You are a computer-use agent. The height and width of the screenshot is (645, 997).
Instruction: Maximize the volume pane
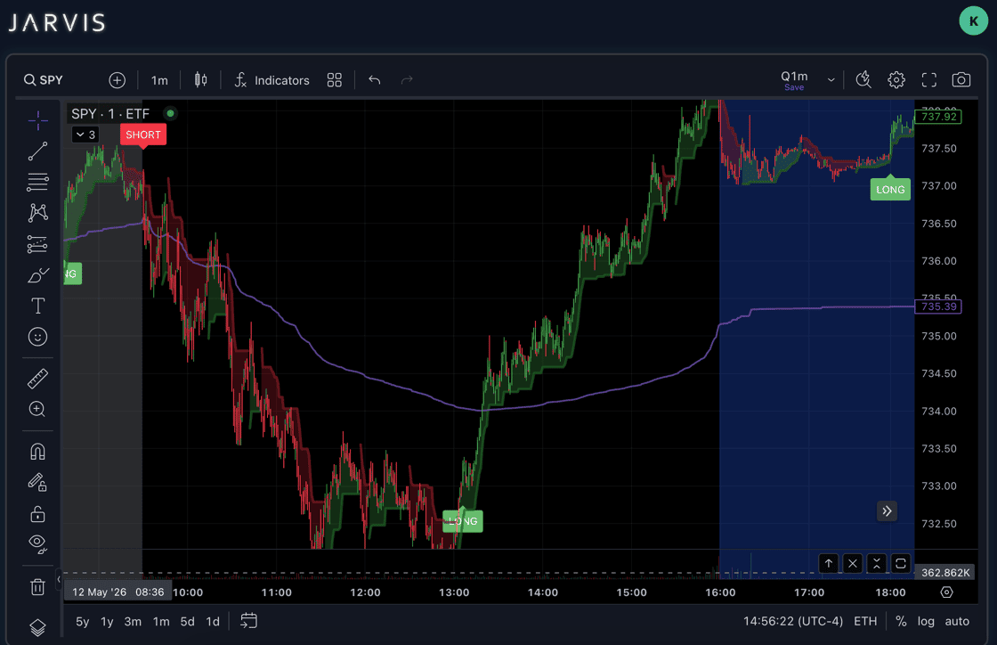(x=901, y=564)
